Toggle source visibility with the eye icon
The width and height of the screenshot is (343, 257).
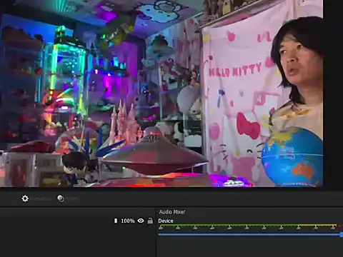point(141,221)
